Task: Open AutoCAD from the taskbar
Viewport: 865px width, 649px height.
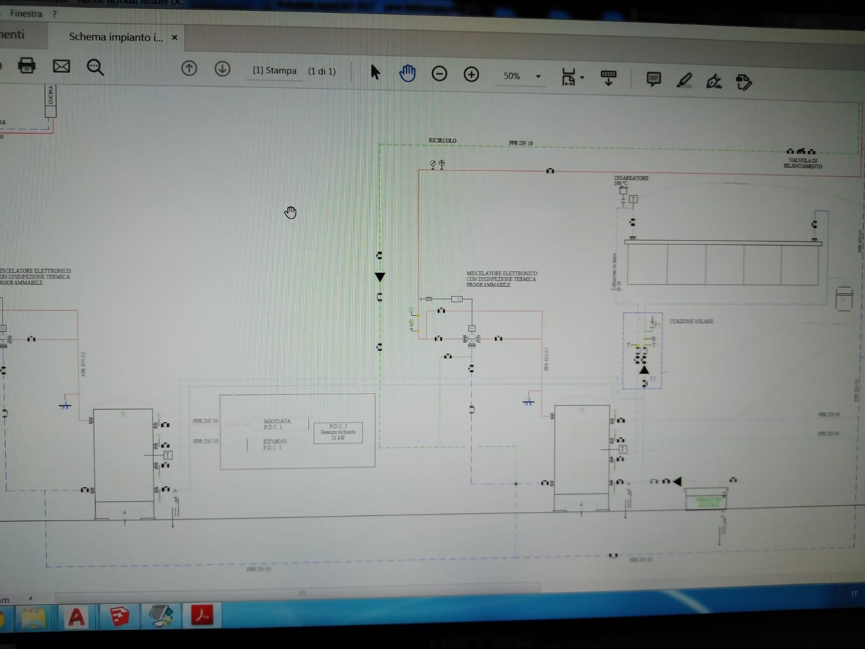Action: point(76,616)
